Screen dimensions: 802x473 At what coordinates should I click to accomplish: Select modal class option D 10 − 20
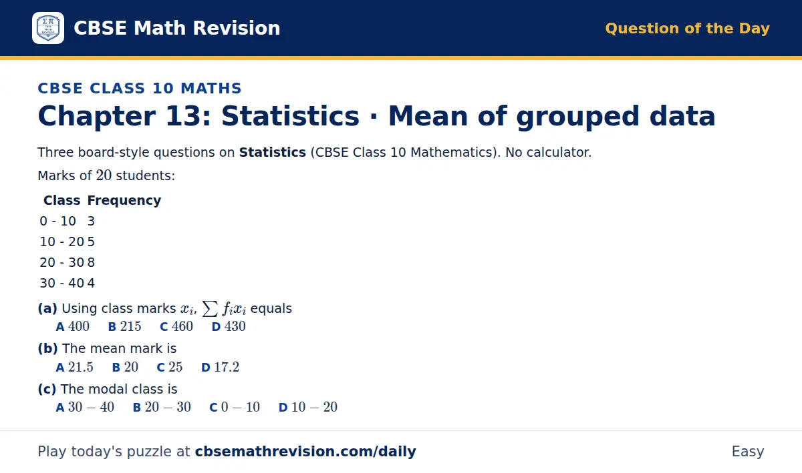(x=308, y=407)
